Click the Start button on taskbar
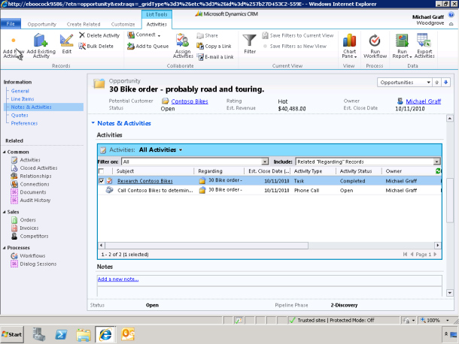The image size is (459, 344). coord(13,333)
